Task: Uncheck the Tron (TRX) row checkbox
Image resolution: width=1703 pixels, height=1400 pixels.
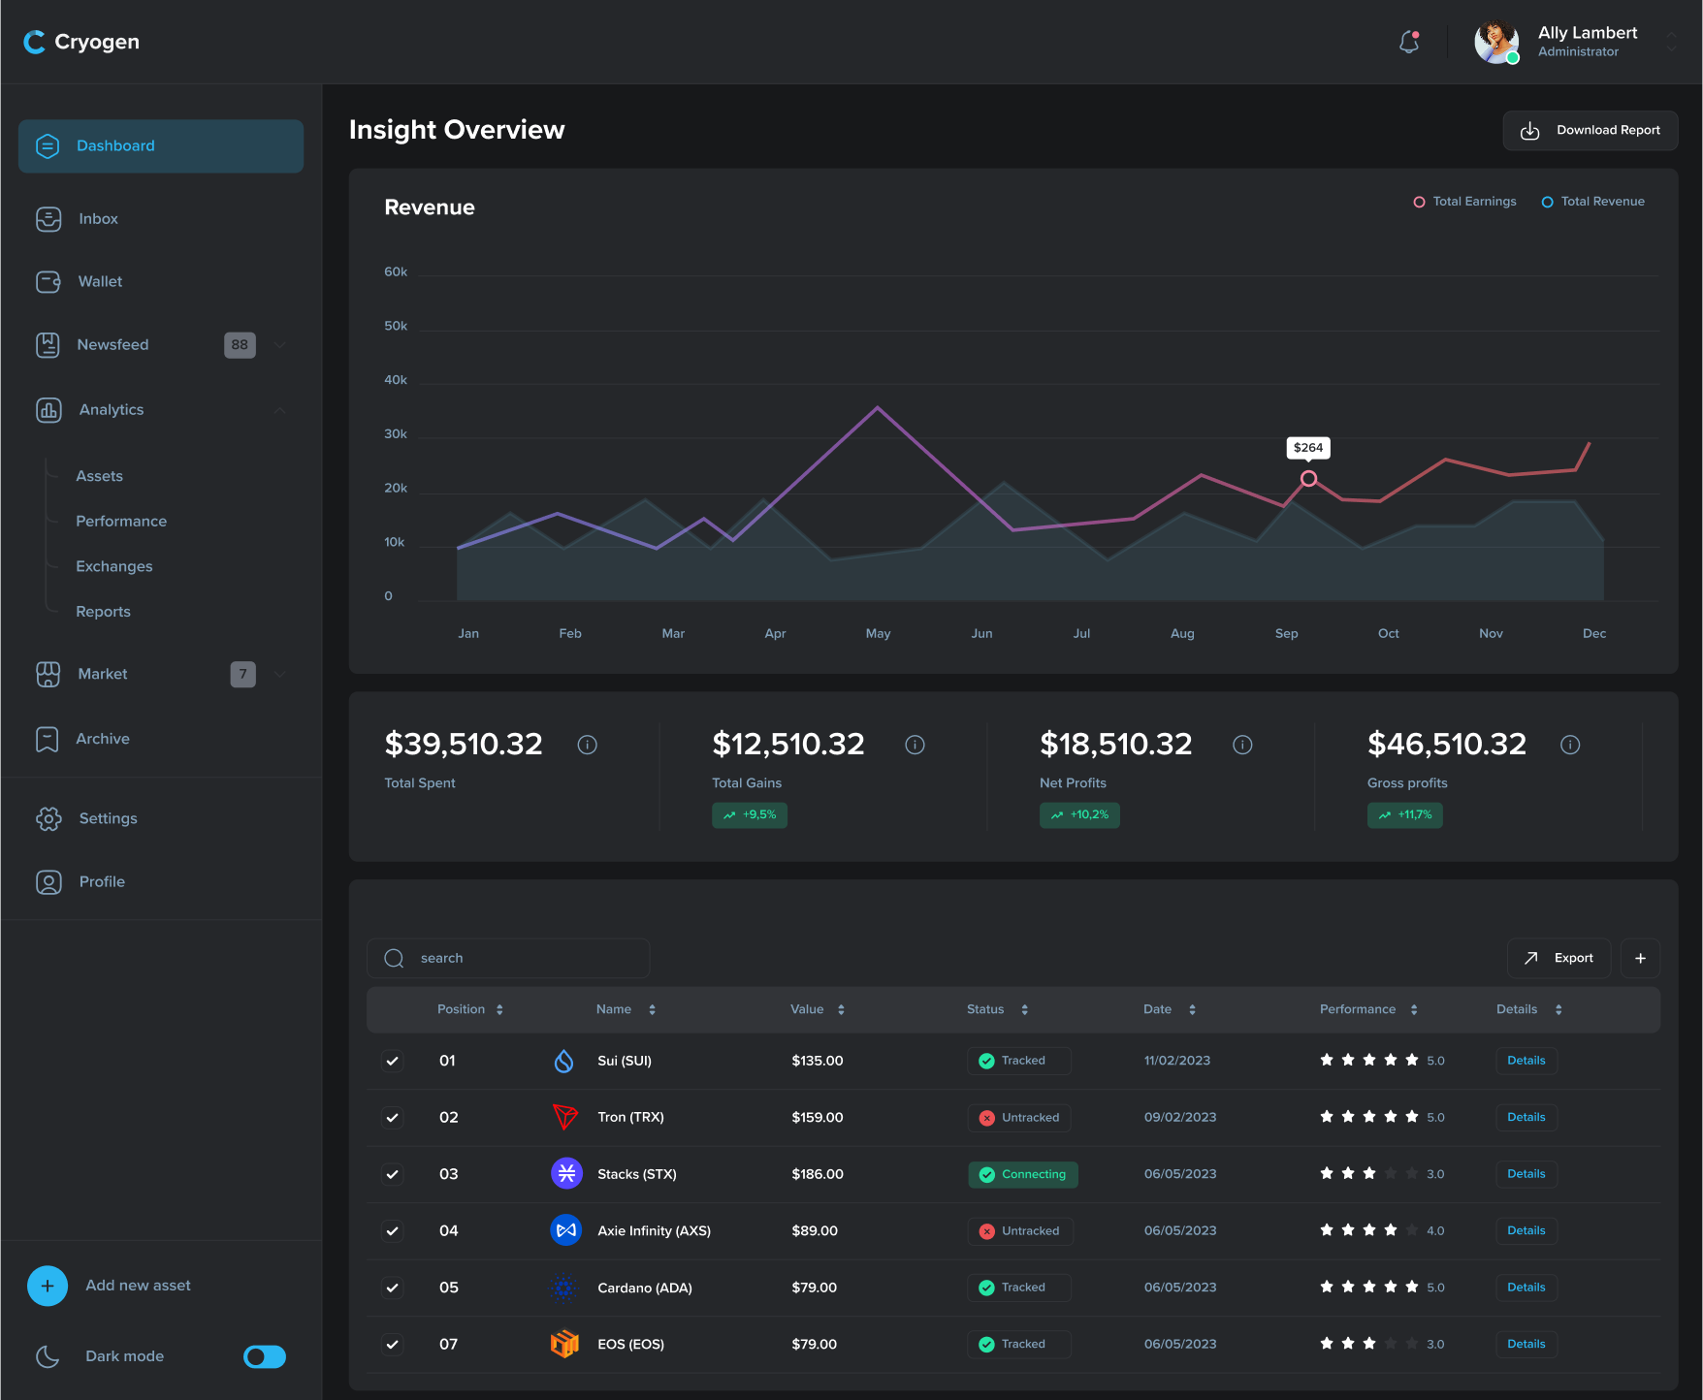Action: tap(392, 1117)
